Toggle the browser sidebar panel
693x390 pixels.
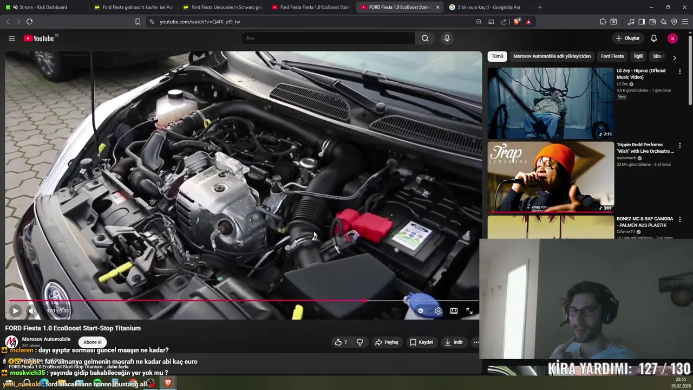[x=642, y=22]
